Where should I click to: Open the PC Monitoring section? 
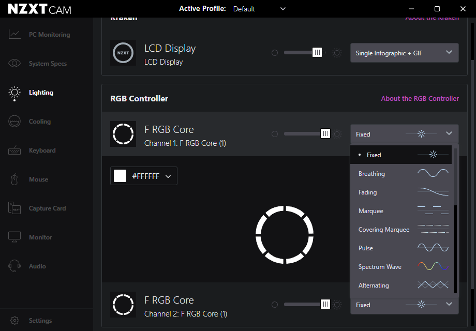point(50,35)
